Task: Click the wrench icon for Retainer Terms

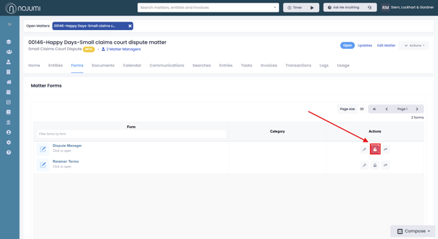Action: [x=364, y=165]
